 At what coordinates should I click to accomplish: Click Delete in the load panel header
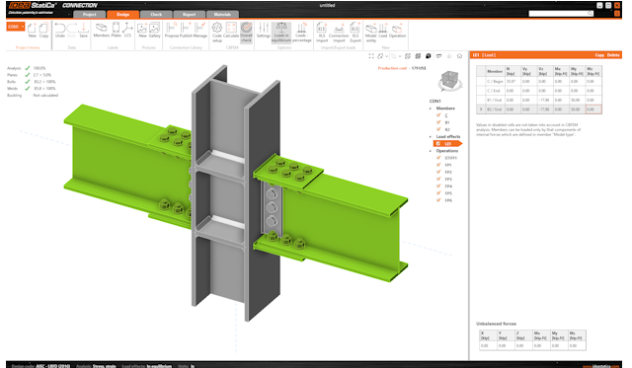coord(613,55)
